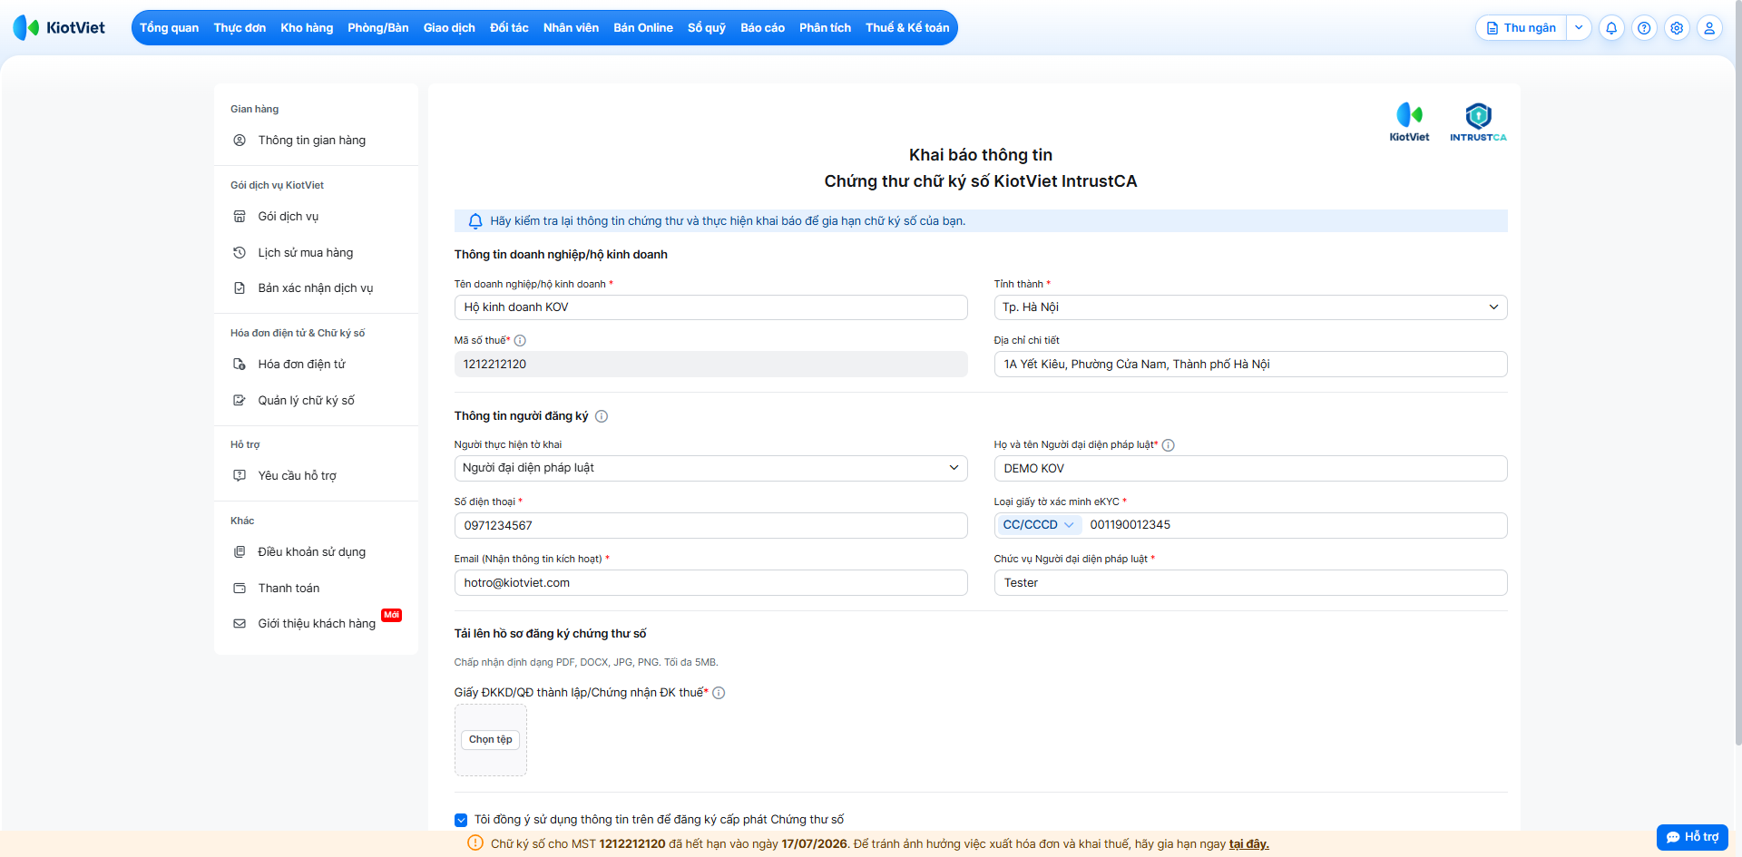Expand the Tỉnh thành dropdown
The image size is (1742, 857).
pos(1250,307)
